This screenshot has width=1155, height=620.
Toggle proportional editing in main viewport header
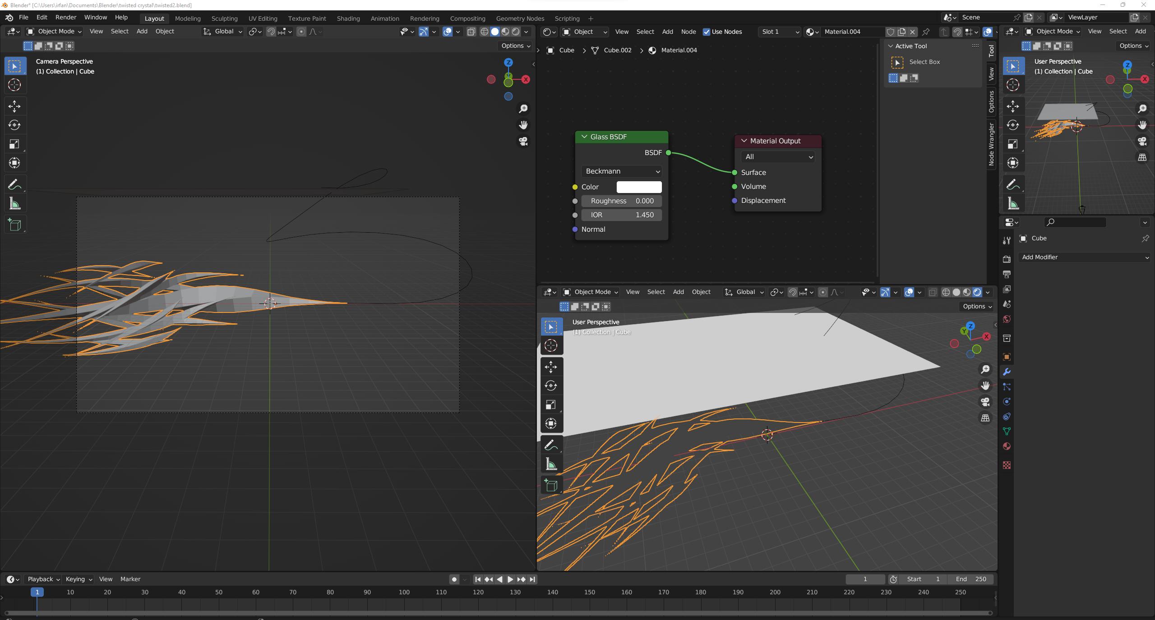point(301,32)
